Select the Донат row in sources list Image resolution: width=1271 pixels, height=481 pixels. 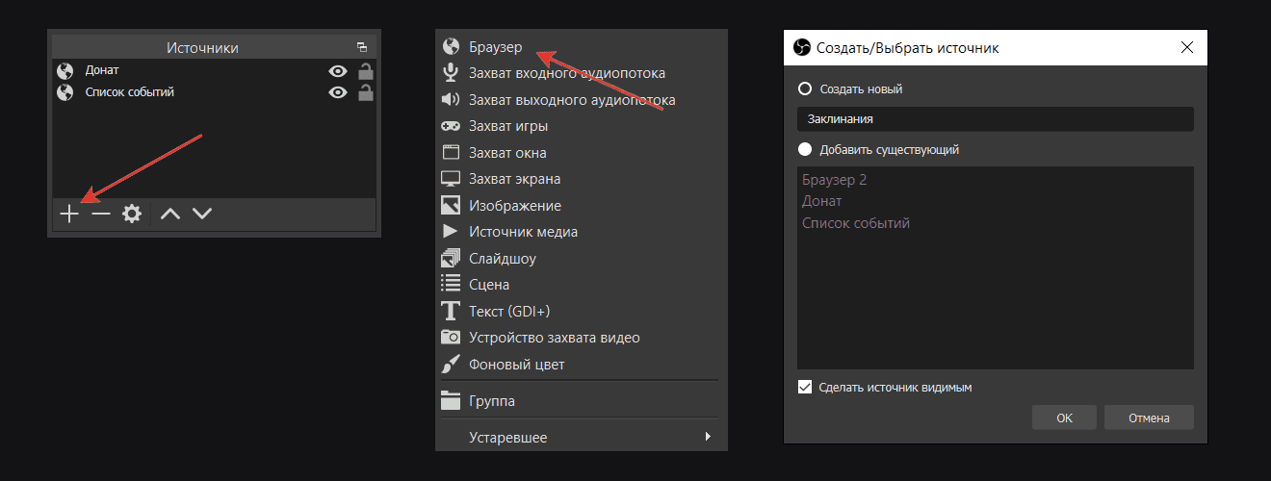[214, 70]
